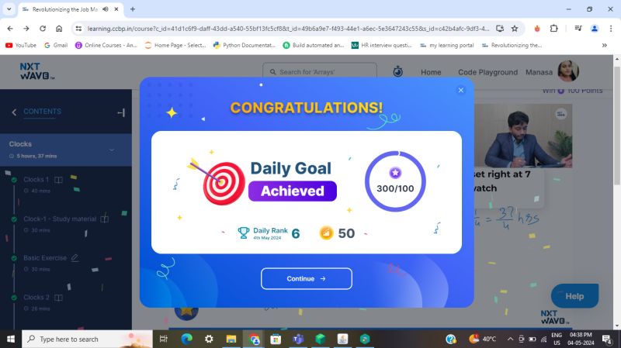Collapse the contents sidebar panel icon
Image resolution: width=621 pixels, height=348 pixels.
[x=121, y=112]
